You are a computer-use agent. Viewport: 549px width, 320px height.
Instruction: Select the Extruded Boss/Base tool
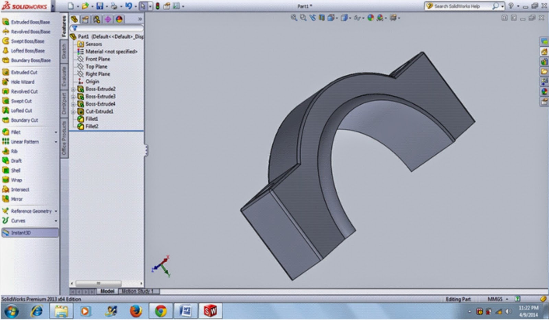(x=27, y=22)
